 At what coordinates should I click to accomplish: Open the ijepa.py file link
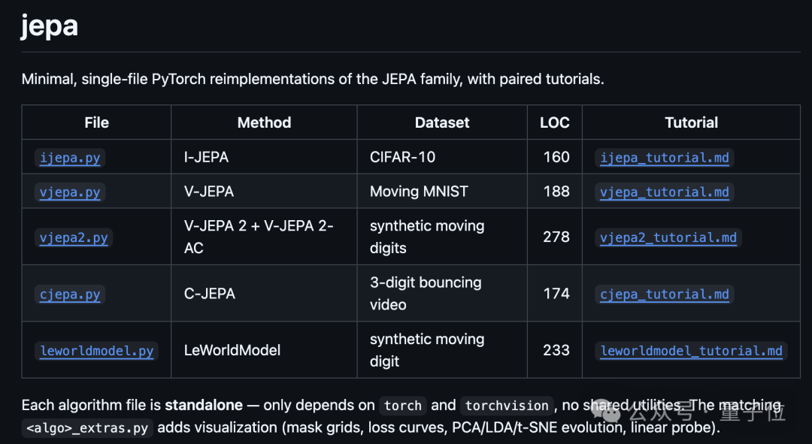(70, 158)
